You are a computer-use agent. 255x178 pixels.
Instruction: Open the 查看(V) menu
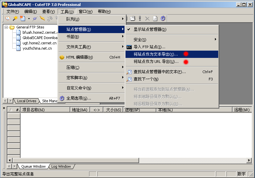click(x=48, y=12)
